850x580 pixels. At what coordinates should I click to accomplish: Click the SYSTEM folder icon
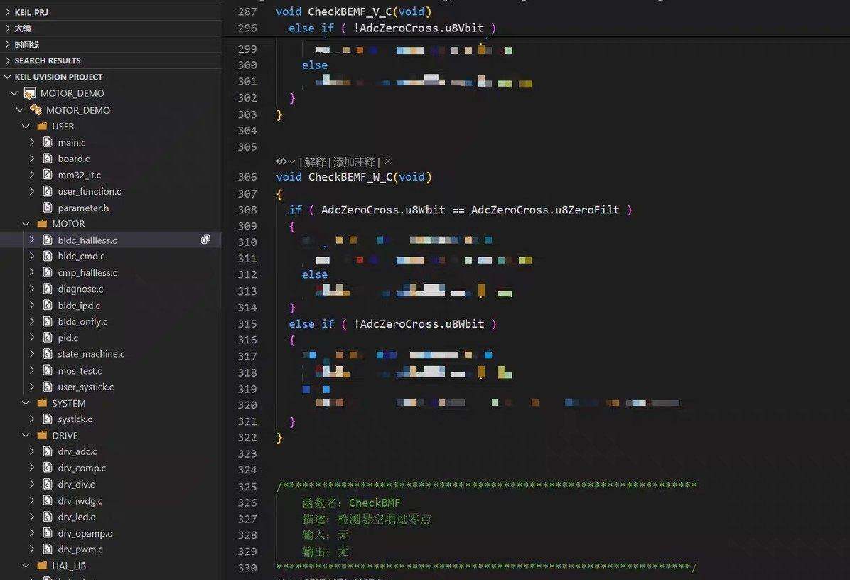click(x=42, y=403)
